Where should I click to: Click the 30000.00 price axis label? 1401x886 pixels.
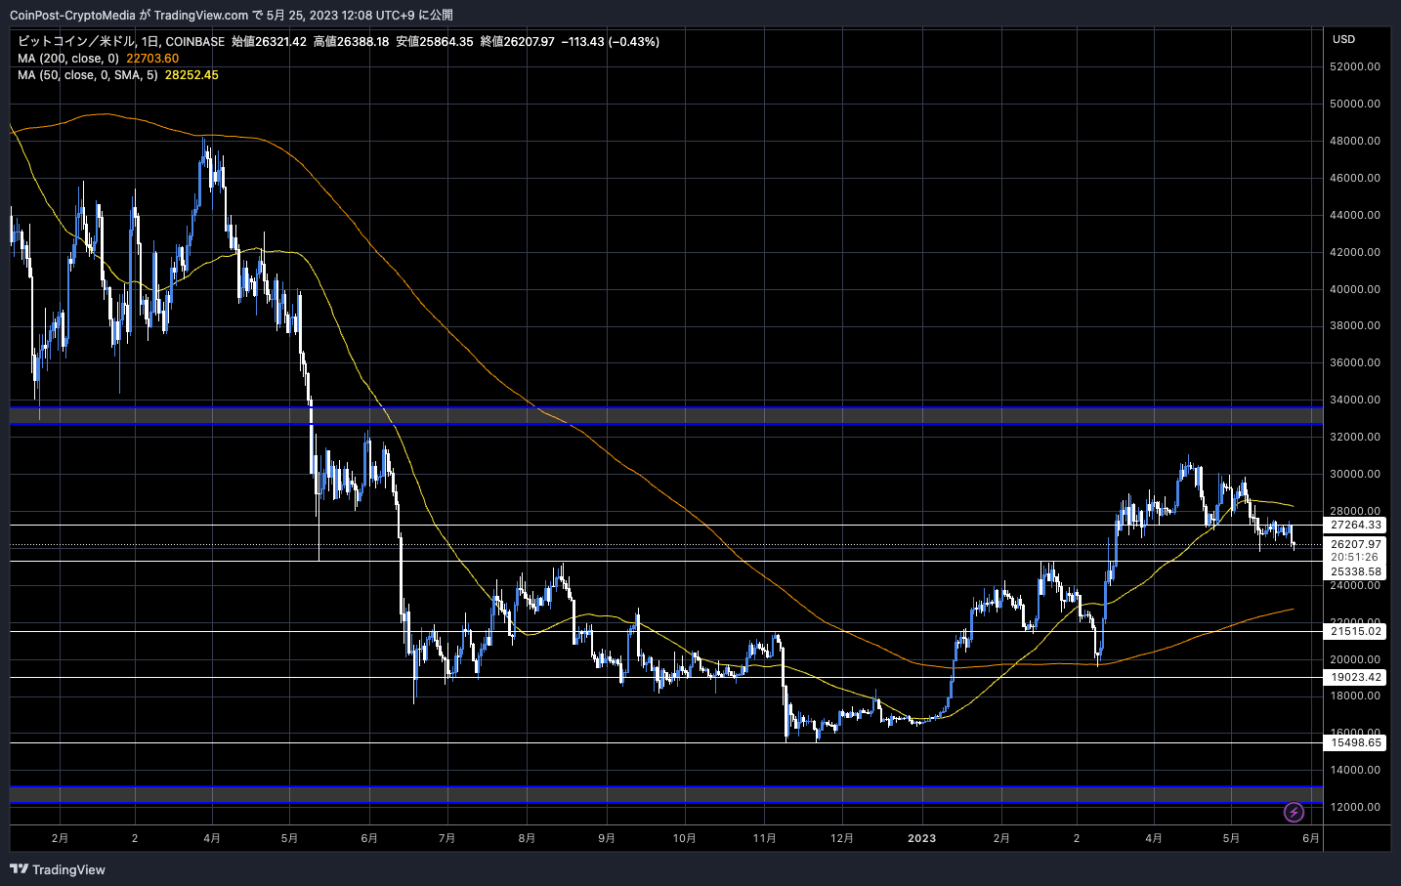coord(1355,474)
